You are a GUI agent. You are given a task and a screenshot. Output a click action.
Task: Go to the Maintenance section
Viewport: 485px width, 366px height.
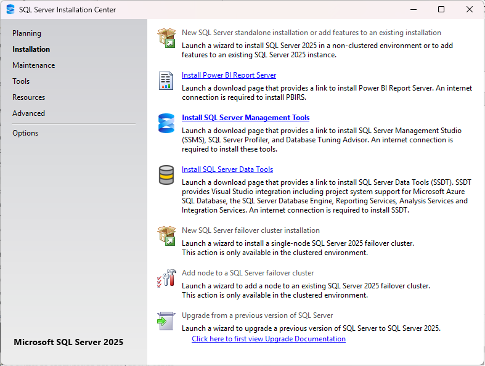coord(34,65)
